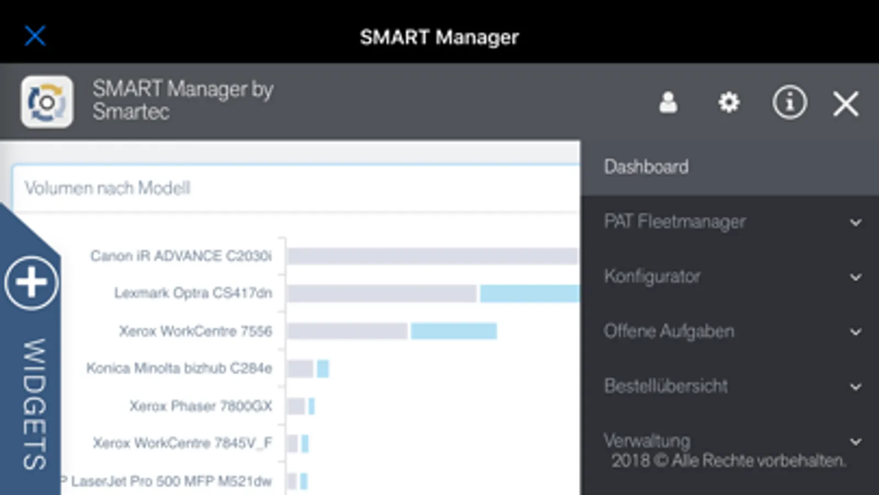Select Dashboard in the side menu
Image resolution: width=879 pixels, height=495 pixels.
point(729,167)
